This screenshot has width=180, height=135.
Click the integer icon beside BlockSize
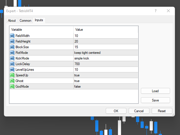point(12,47)
